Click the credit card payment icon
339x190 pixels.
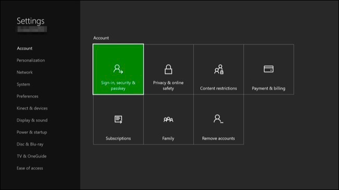(269, 69)
